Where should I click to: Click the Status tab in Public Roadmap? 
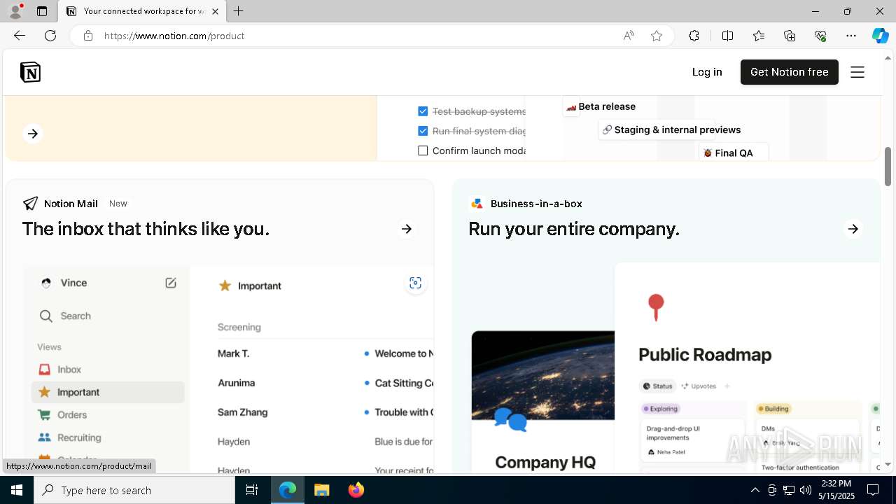tap(657, 386)
